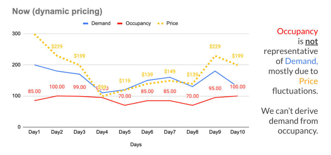Select the 300 value on the y-axis
The image size is (331, 155).
[16, 34]
